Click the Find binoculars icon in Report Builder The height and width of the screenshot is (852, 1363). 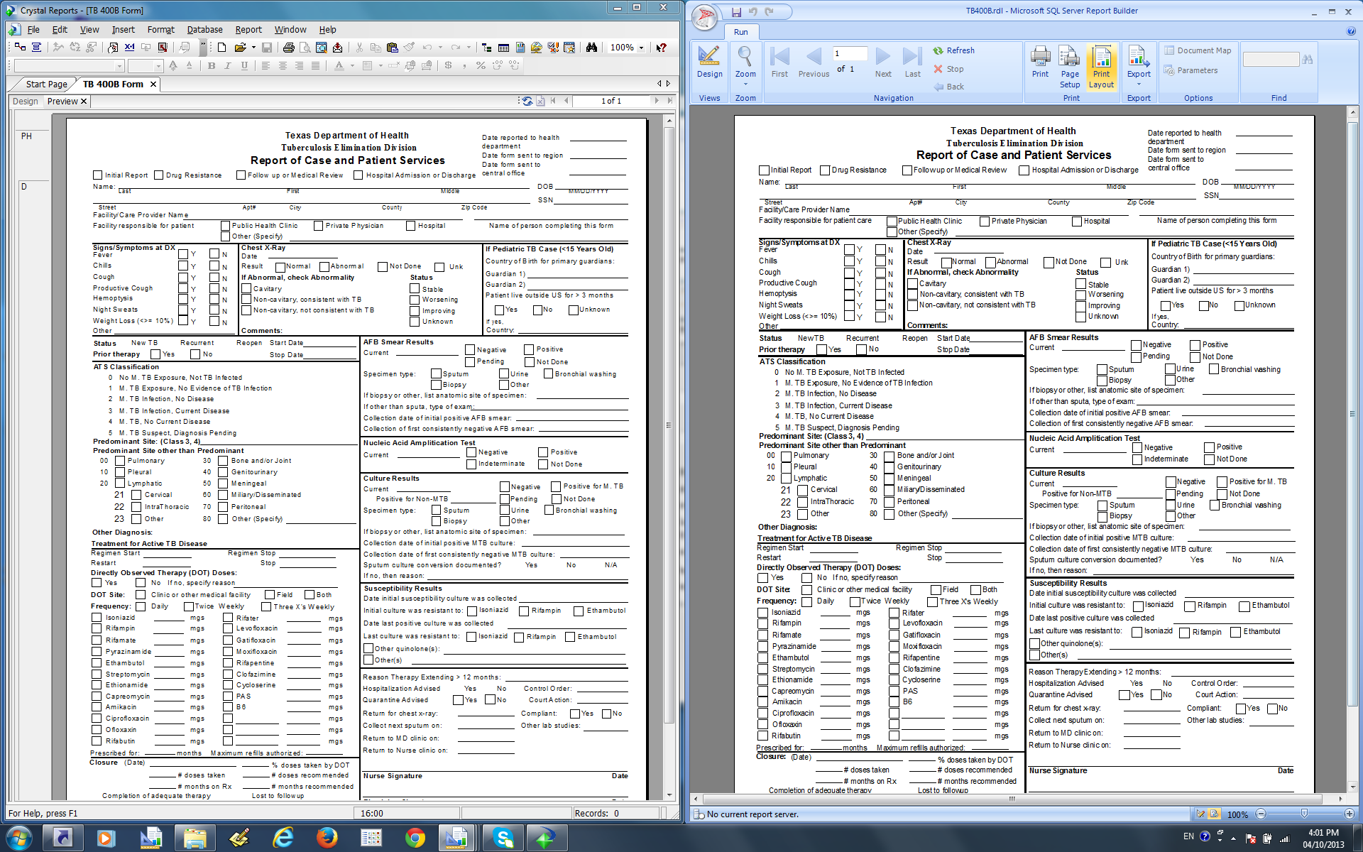[x=1308, y=60]
